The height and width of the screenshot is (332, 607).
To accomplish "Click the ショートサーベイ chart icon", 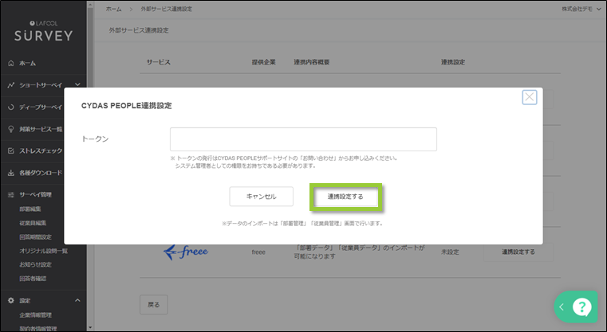I will (x=10, y=85).
